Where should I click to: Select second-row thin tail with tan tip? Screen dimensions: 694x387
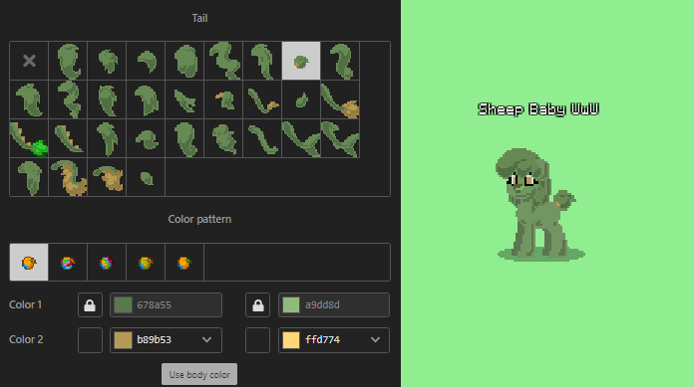coord(262,99)
